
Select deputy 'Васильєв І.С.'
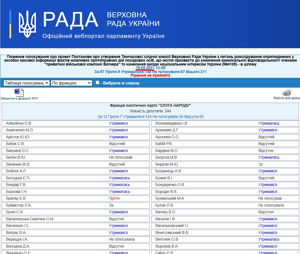click(18, 226)
